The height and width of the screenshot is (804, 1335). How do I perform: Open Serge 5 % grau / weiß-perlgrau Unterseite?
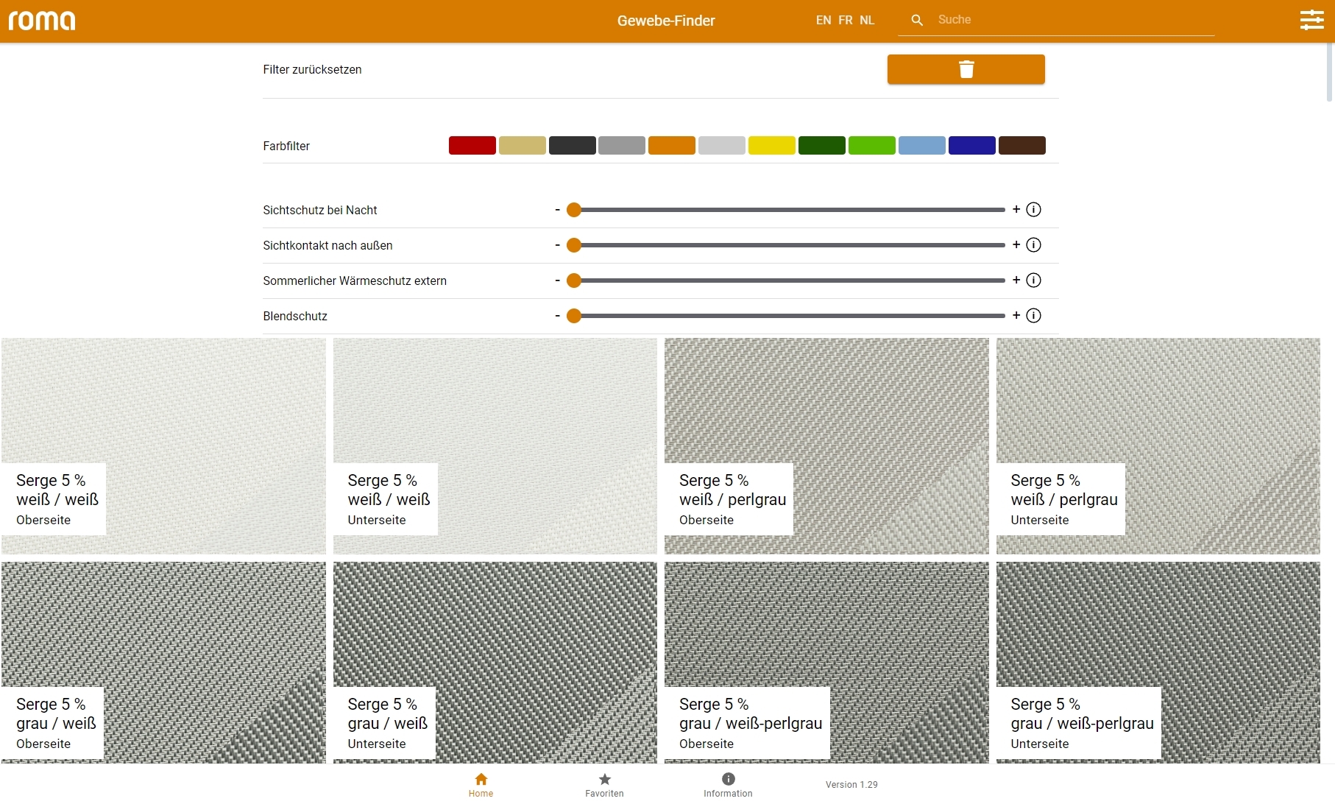[1158, 663]
